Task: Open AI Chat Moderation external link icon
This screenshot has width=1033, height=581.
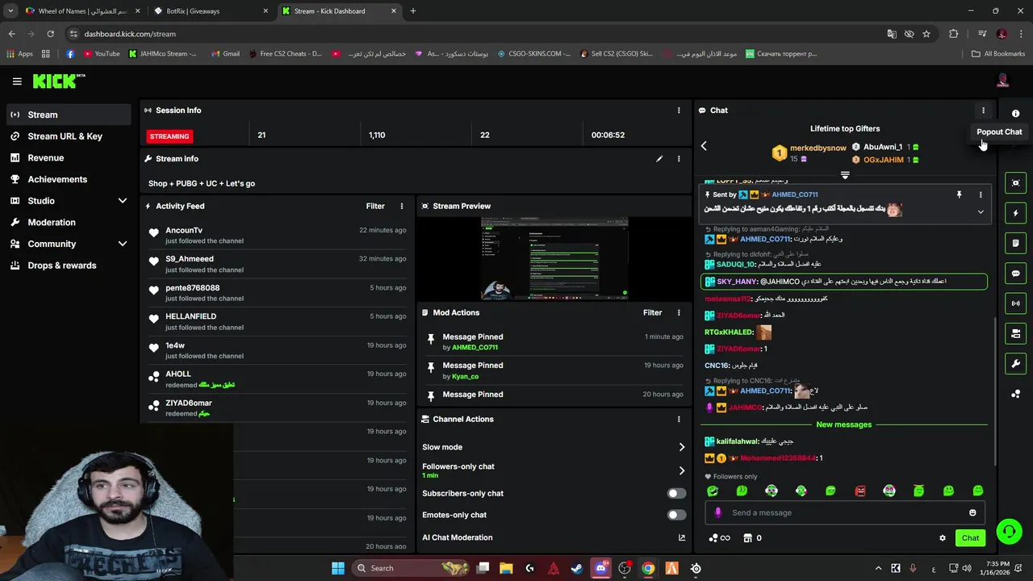Action: click(682, 537)
